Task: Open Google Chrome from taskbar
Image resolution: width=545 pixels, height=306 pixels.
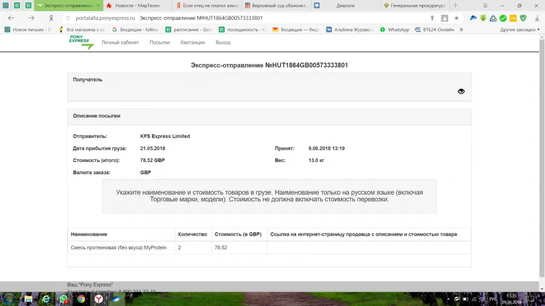Action: coord(81,299)
